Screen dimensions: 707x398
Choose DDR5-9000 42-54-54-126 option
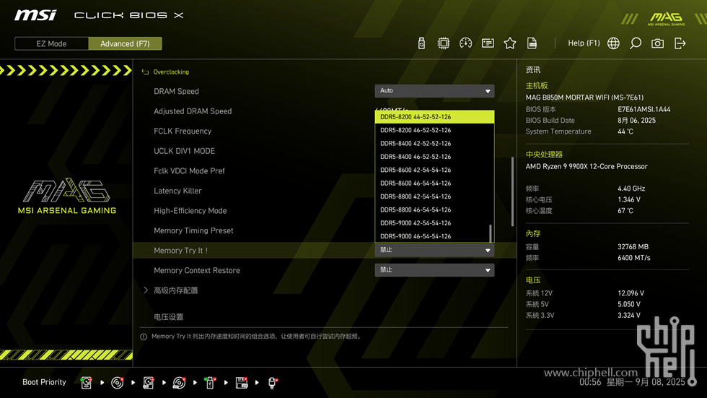434,223
